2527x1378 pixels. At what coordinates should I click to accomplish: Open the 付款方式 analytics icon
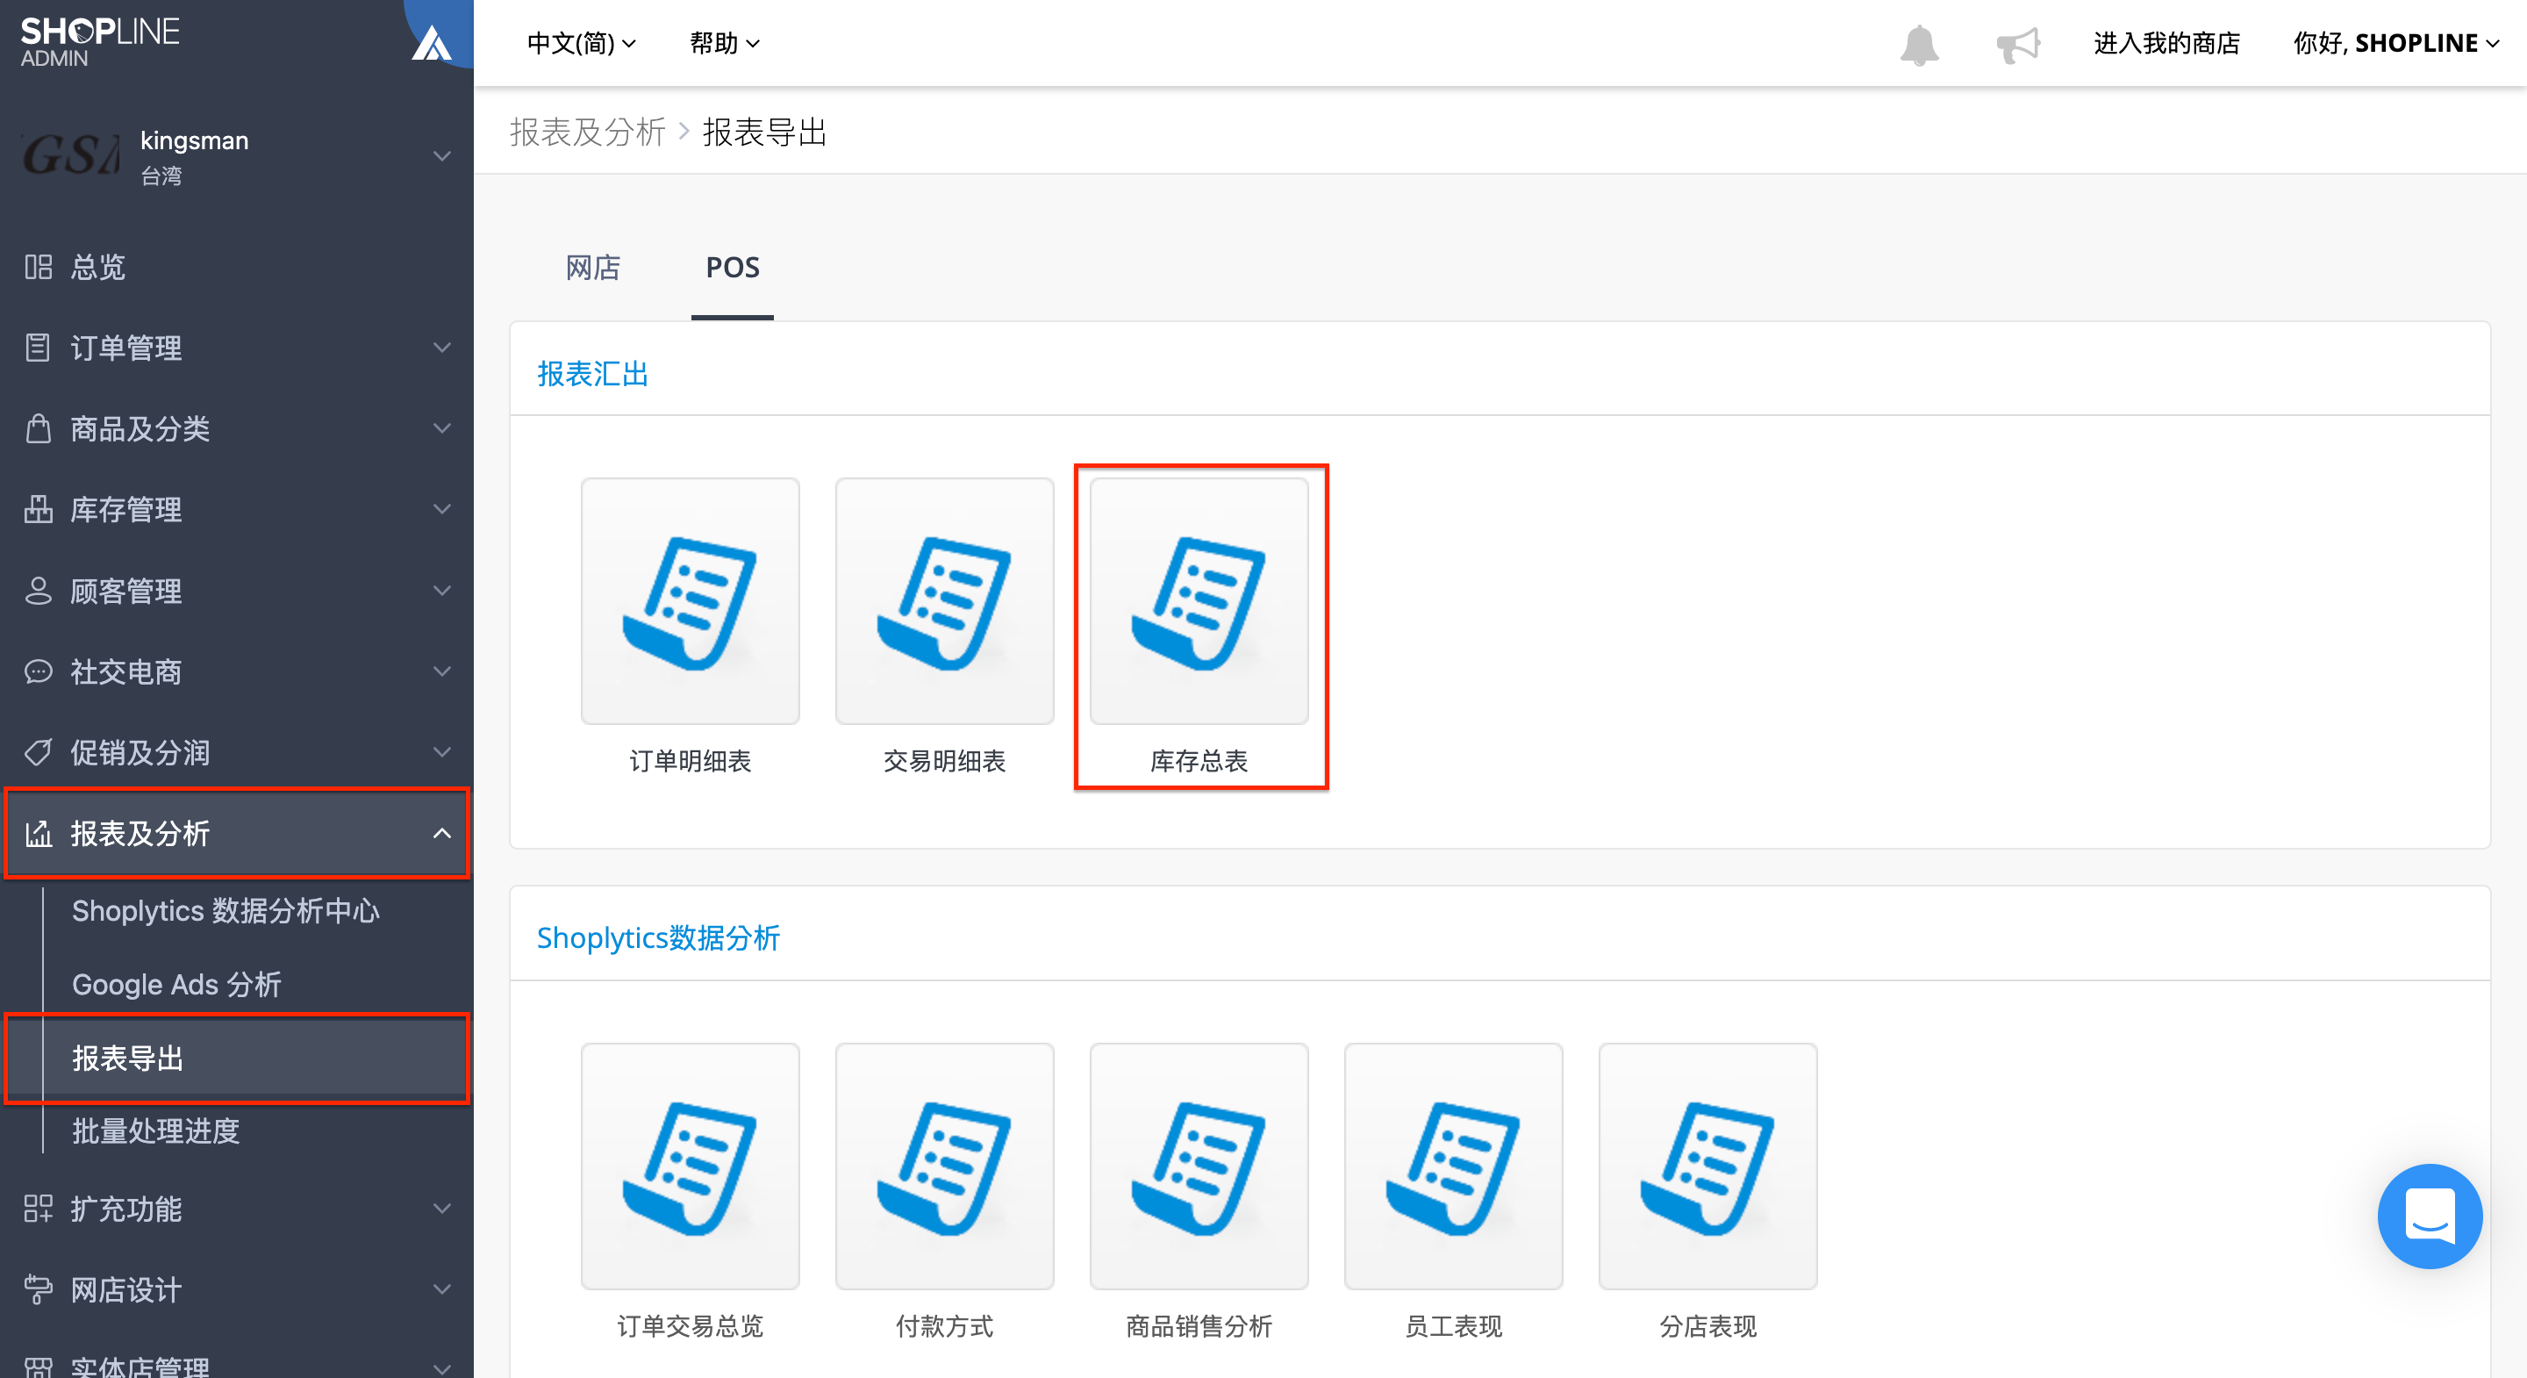pyautogui.click(x=944, y=1166)
